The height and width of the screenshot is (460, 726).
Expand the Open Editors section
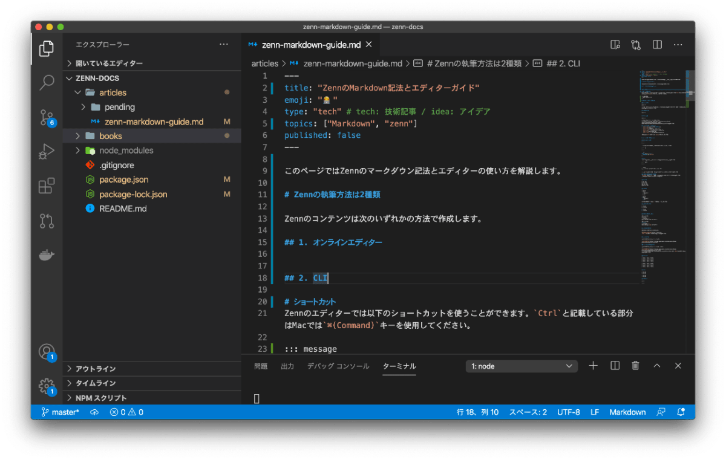tap(152, 63)
